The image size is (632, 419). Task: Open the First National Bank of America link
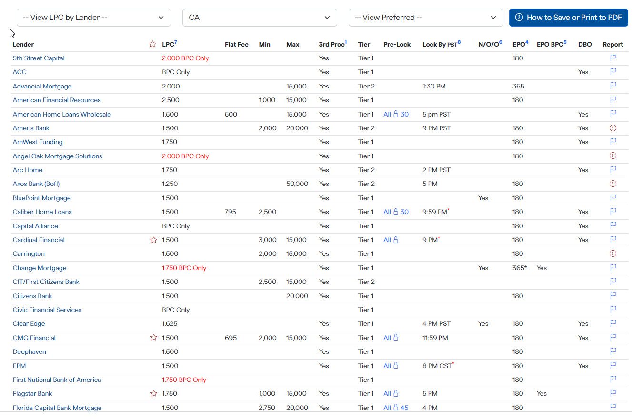click(57, 380)
